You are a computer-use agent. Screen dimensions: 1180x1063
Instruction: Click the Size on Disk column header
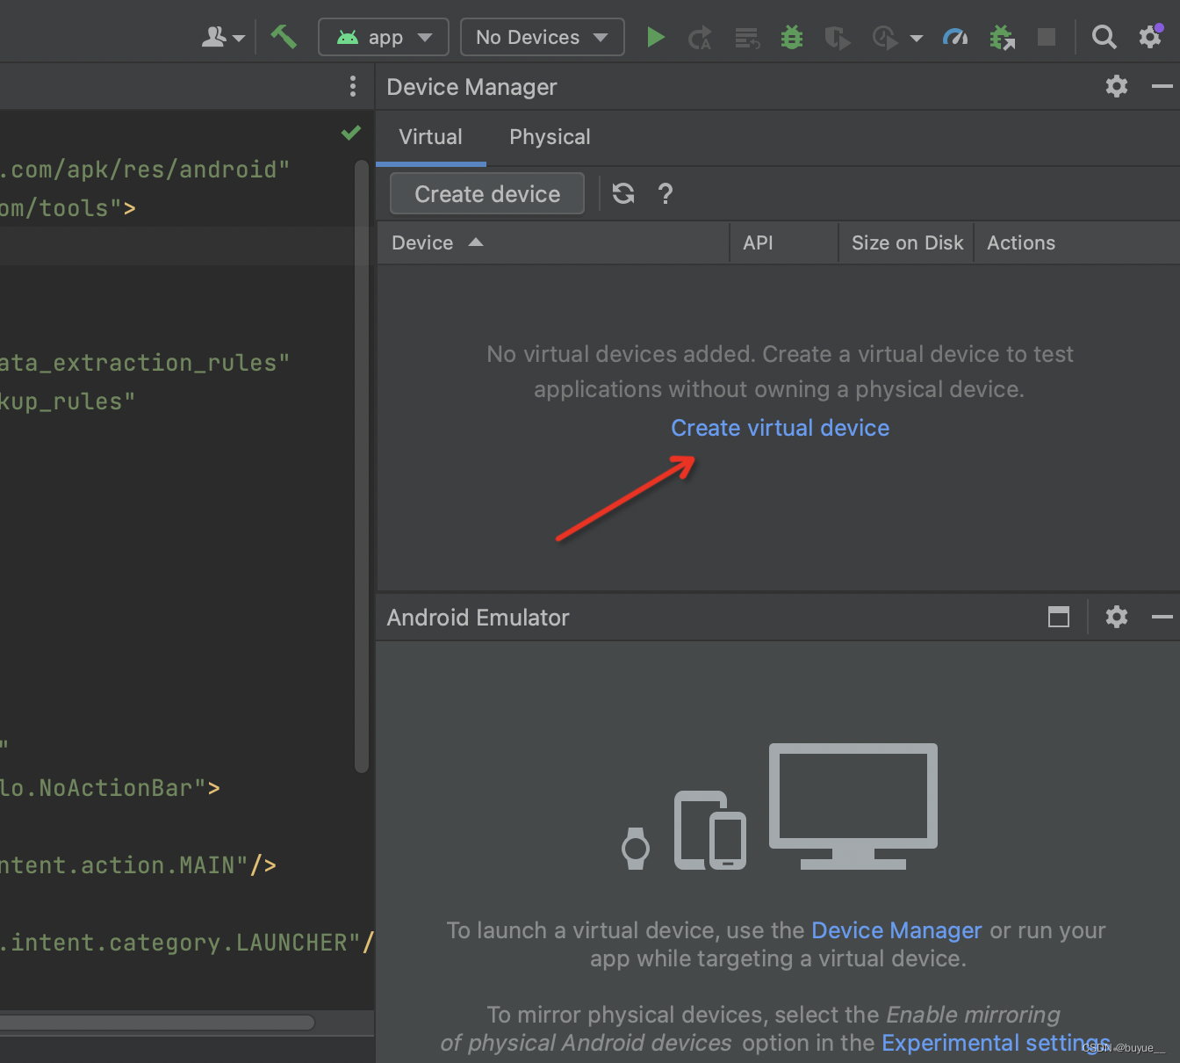click(x=907, y=242)
